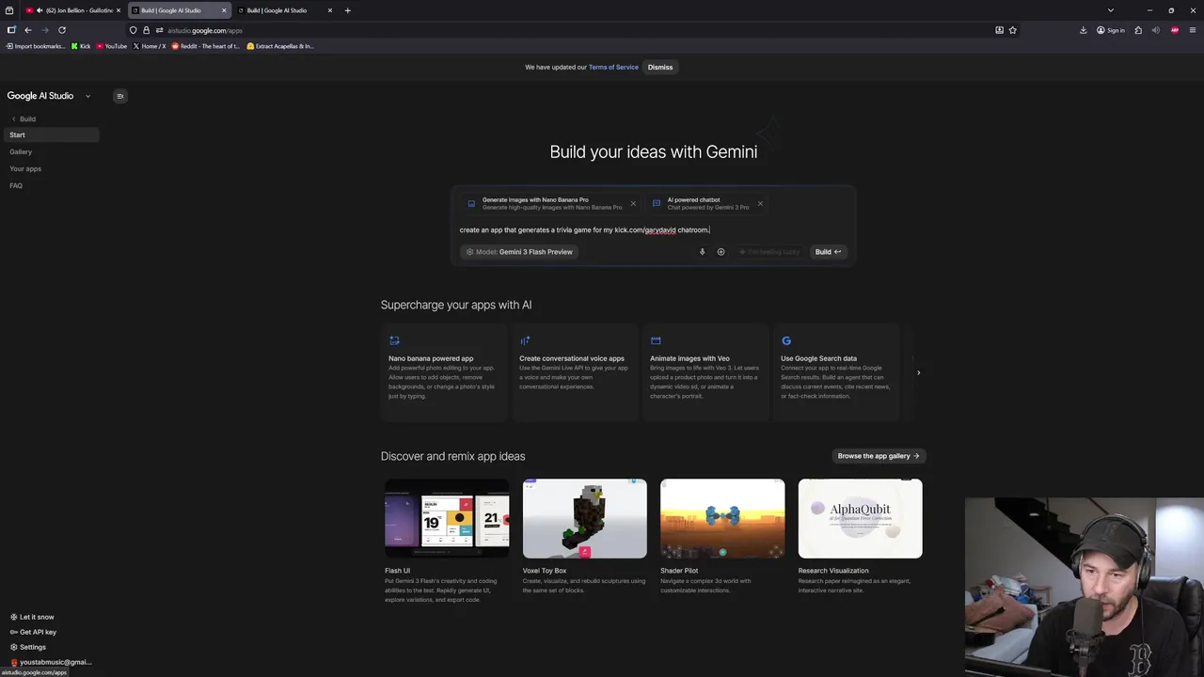Open the Google AI Studio logo dropdown
The height and width of the screenshot is (677, 1204).
pos(87,96)
